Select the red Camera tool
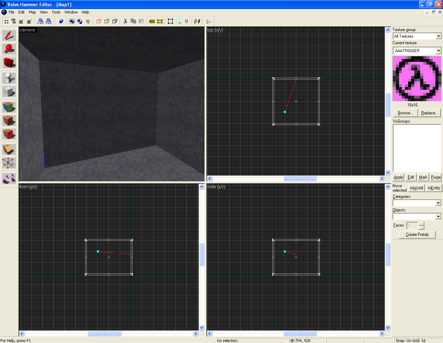This screenshot has width=443, height=343. click(9, 63)
